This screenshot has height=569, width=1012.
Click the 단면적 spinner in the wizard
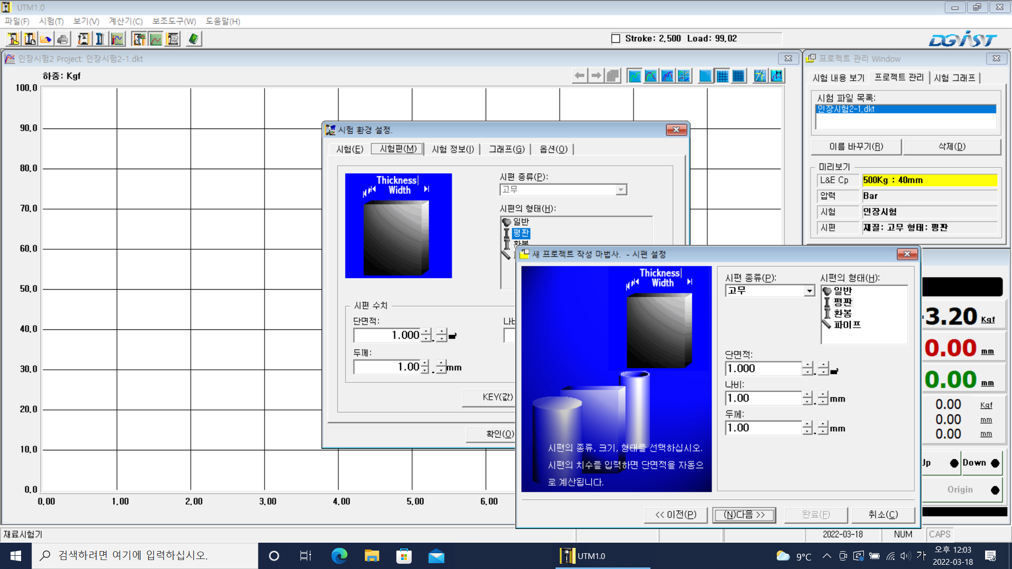tap(807, 368)
